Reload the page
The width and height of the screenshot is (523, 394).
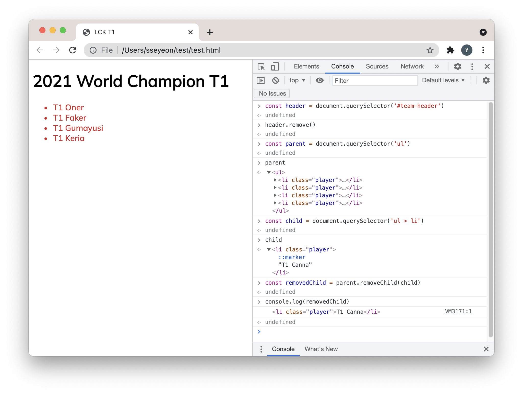pyautogui.click(x=73, y=50)
